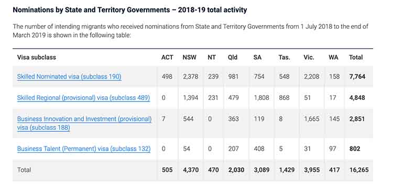
Task: Open the Business Talent Permanent visa subclass 132 link
Action: tap(84, 149)
